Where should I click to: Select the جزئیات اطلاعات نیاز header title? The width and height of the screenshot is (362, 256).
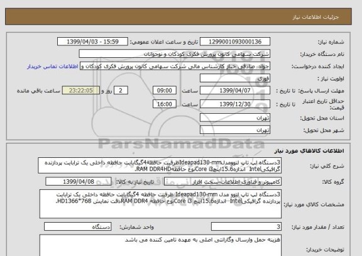[315, 18]
